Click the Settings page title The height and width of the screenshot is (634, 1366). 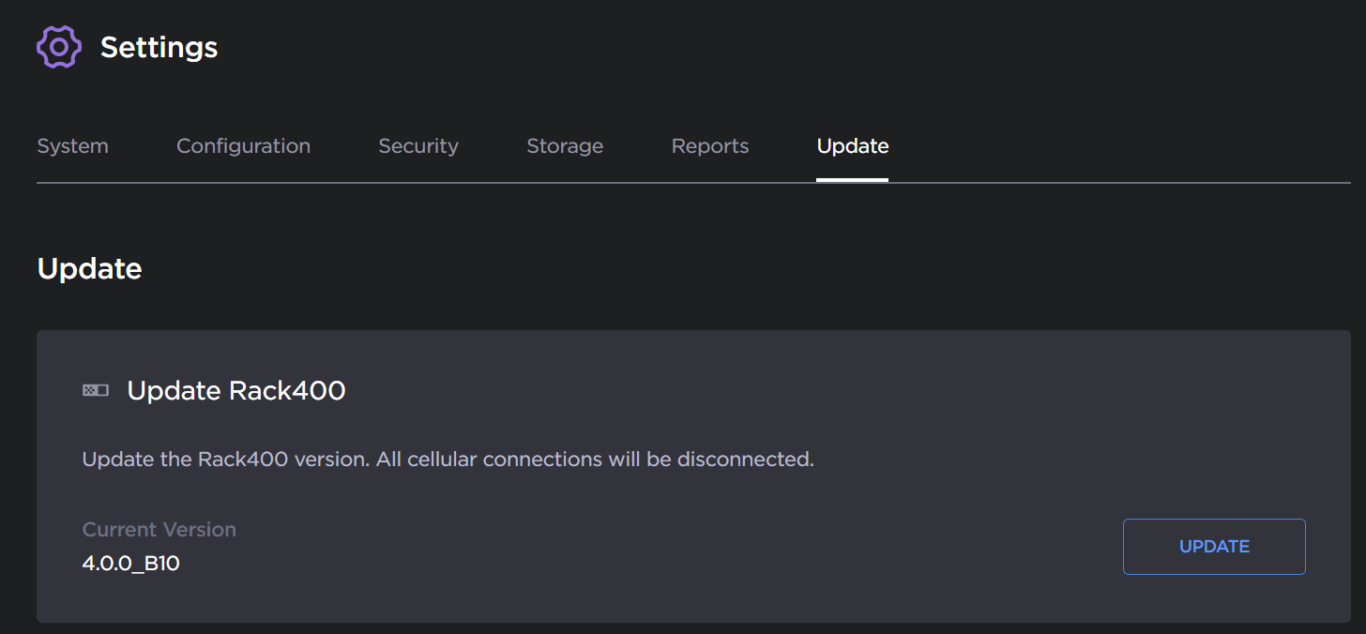[159, 47]
